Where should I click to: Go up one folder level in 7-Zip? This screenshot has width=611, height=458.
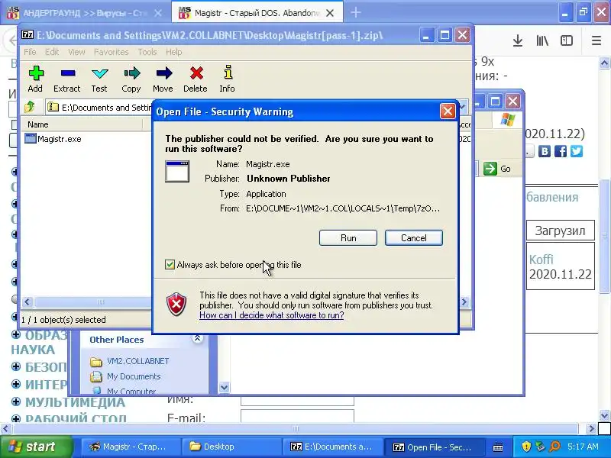click(x=30, y=107)
